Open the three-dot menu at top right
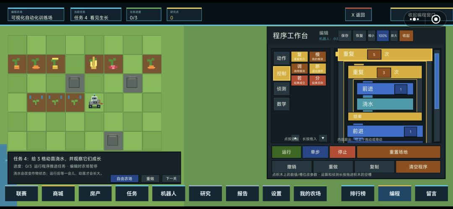The image size is (453, 209). pos(414,19)
